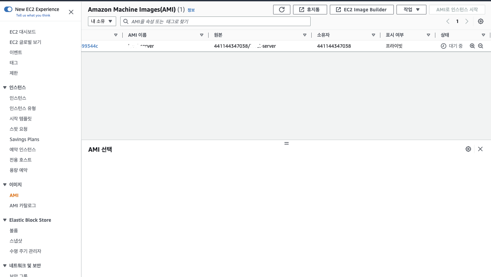
Task: Open 제한 in sidebar
Action: [x=14, y=73]
